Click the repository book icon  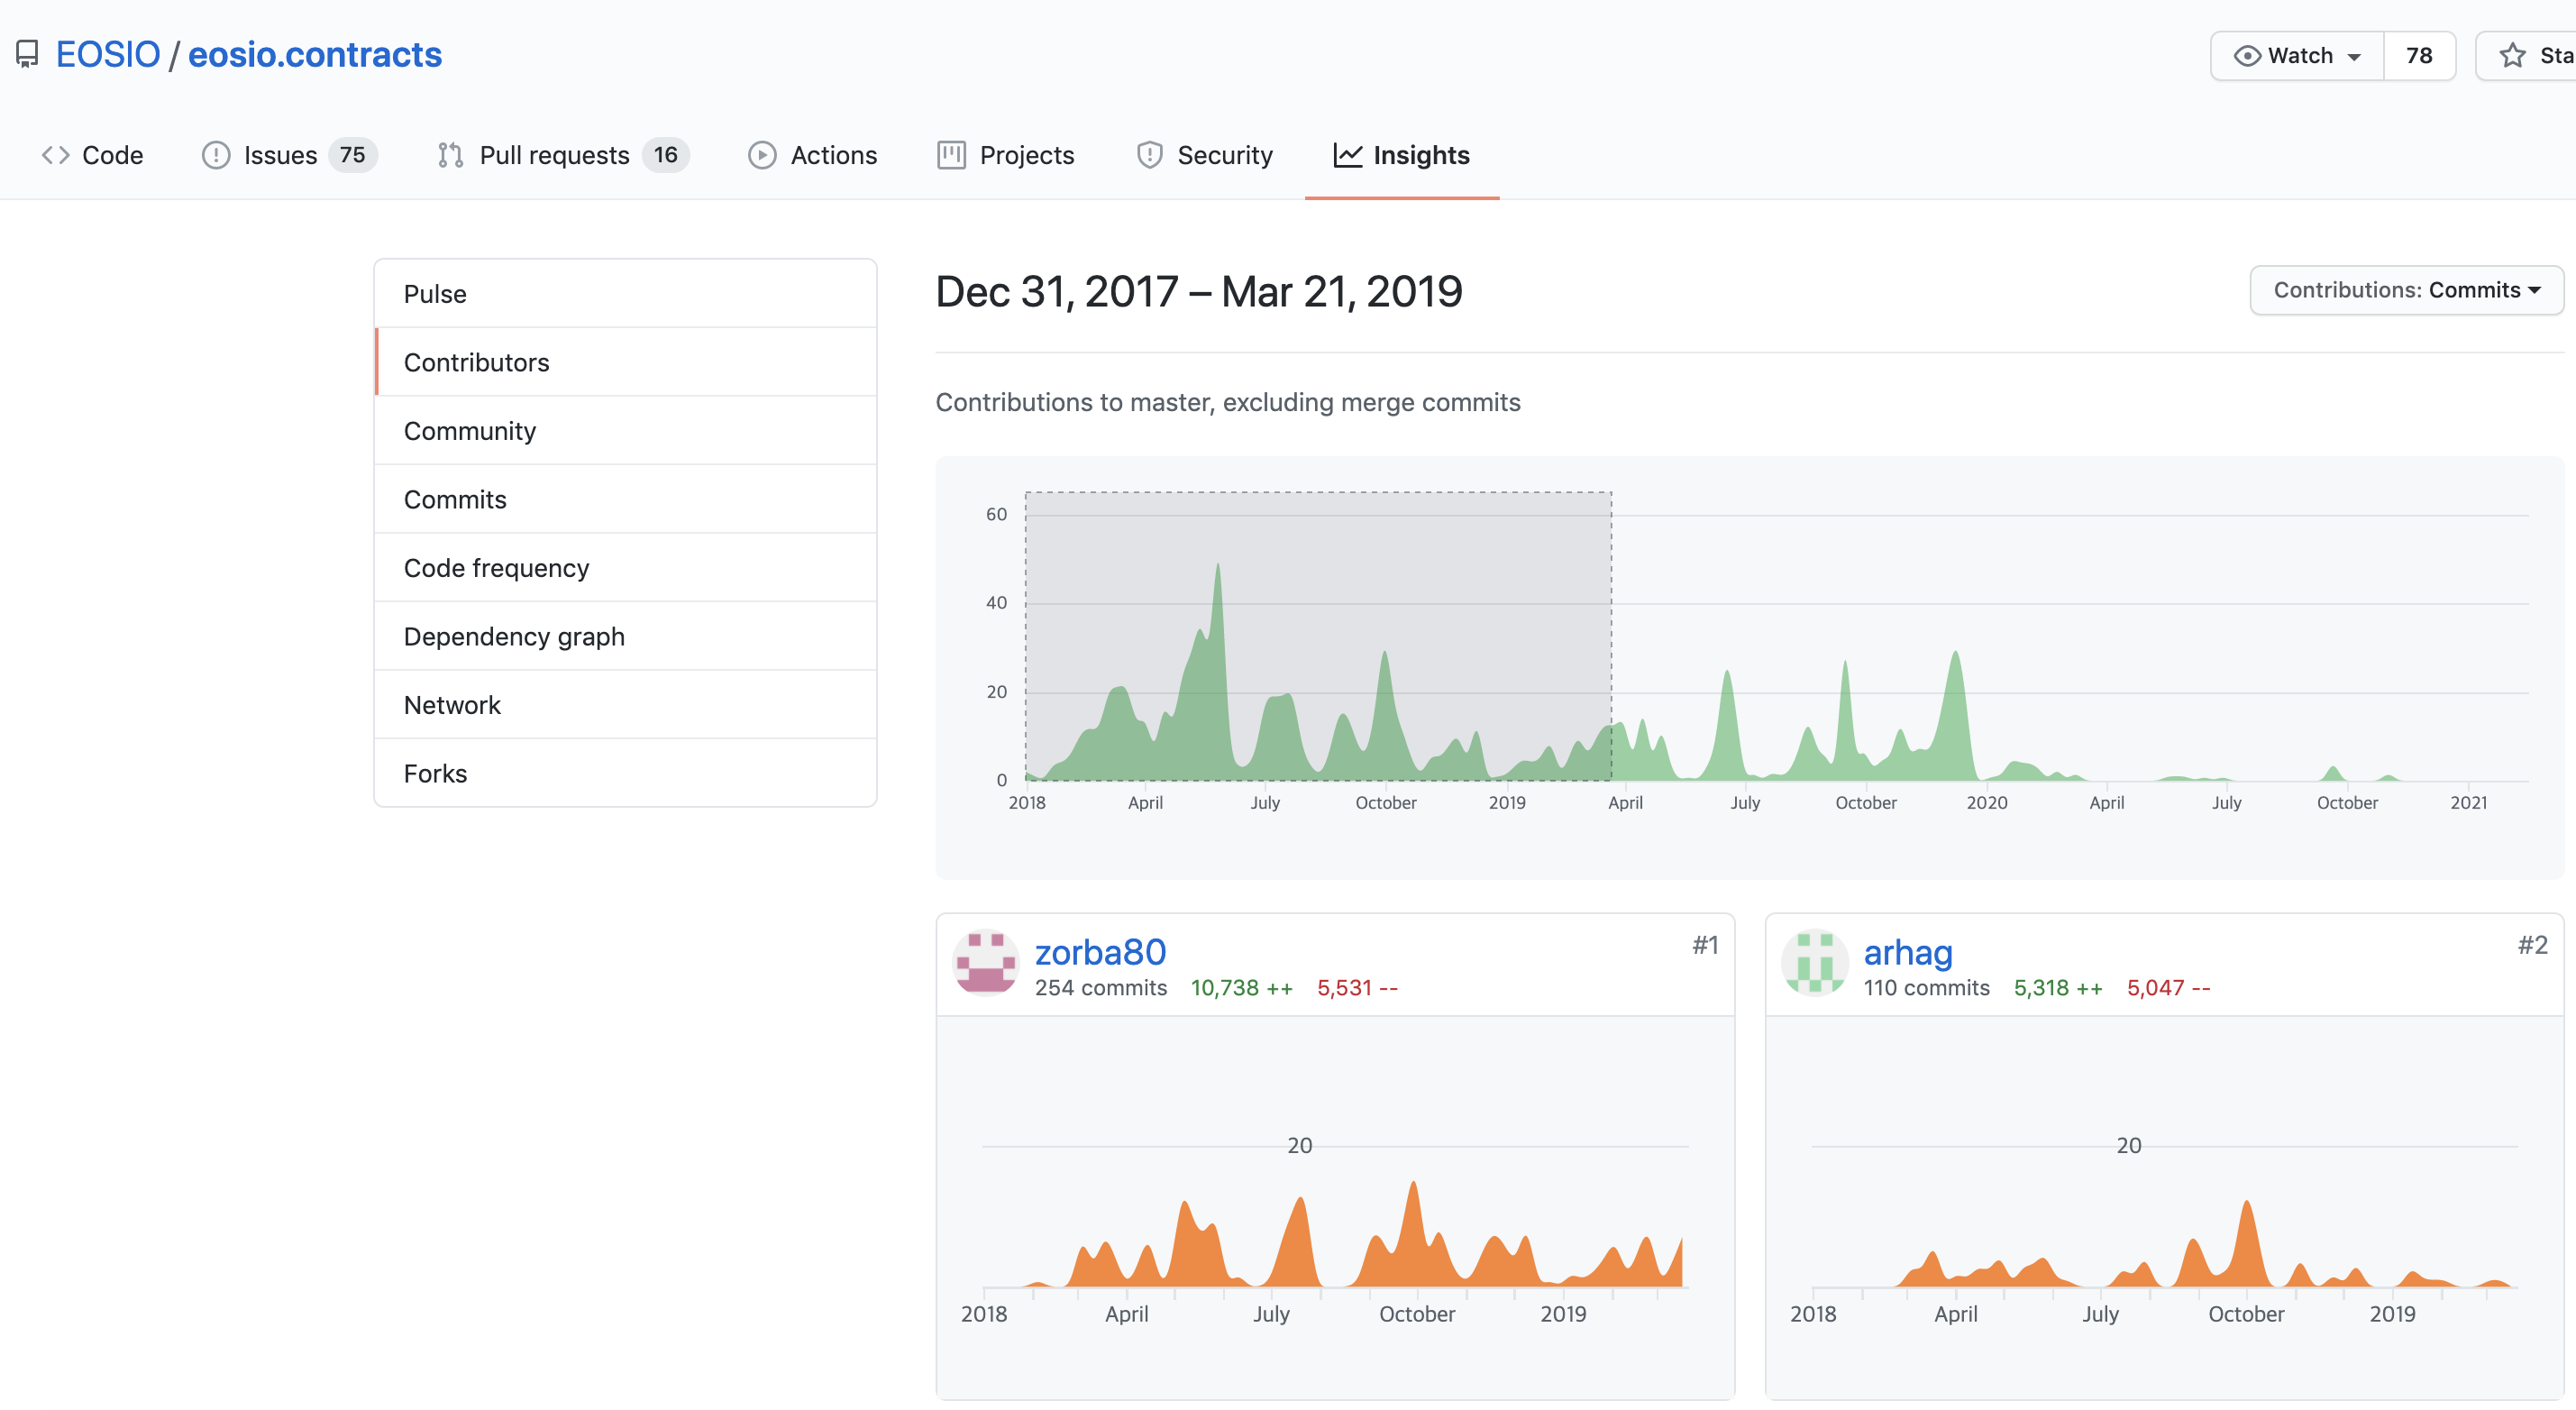(27, 54)
